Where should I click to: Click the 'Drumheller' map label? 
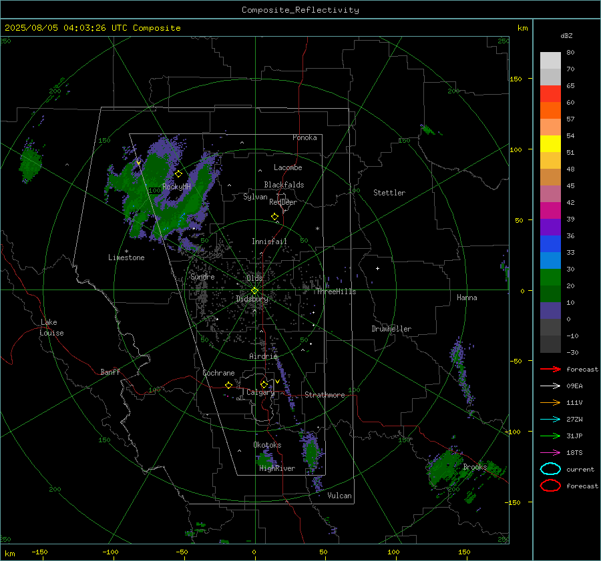point(391,329)
